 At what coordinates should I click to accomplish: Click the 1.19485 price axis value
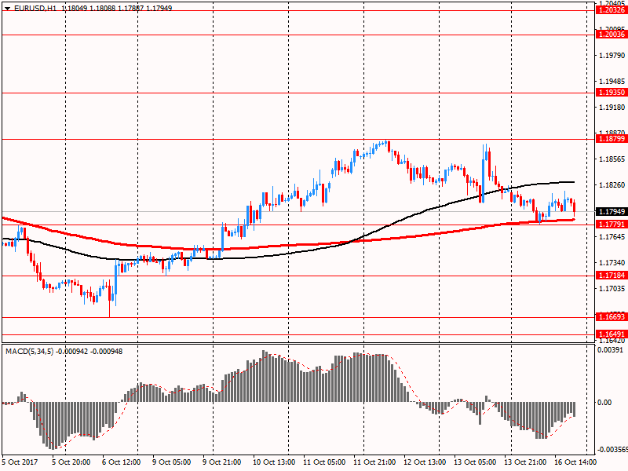[612, 82]
